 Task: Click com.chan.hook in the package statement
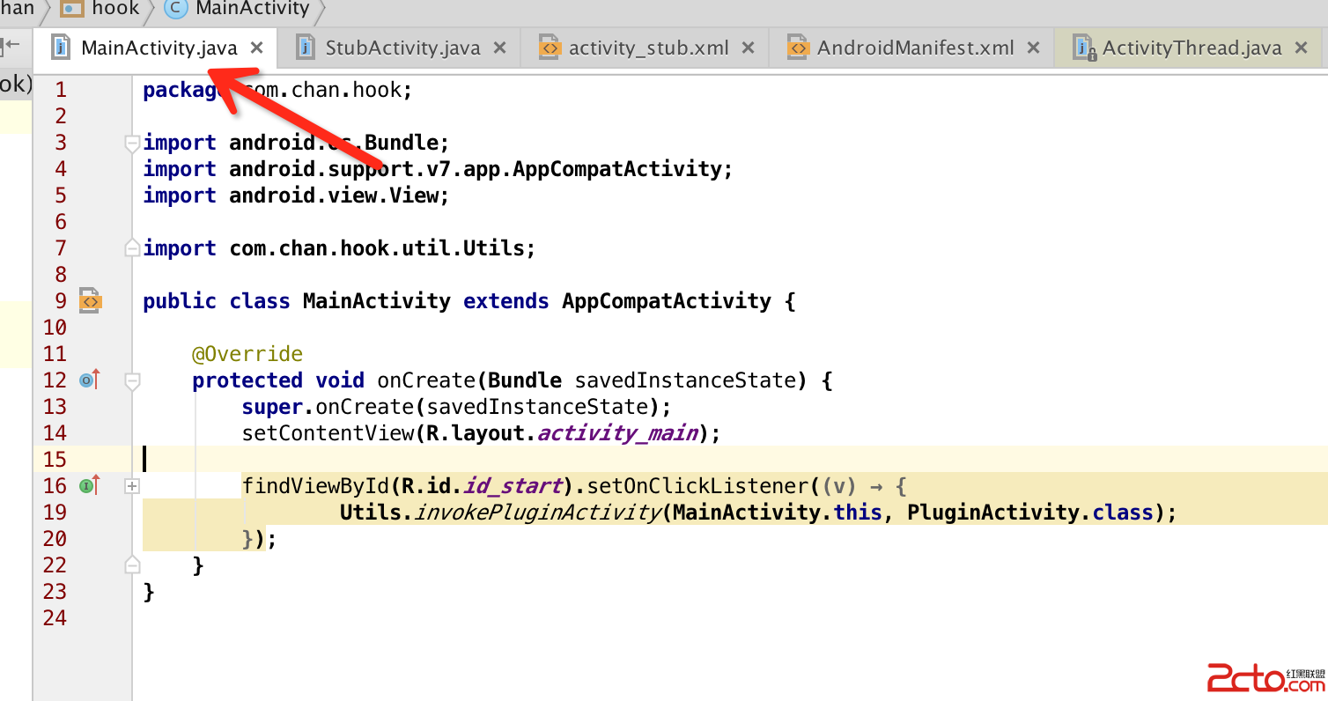pos(321,90)
